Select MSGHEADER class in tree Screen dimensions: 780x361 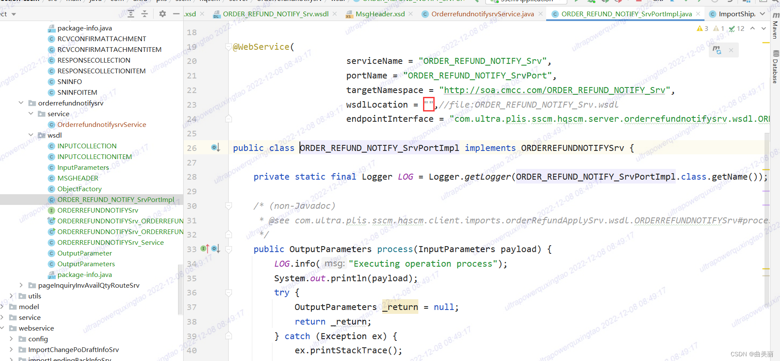tap(78, 178)
